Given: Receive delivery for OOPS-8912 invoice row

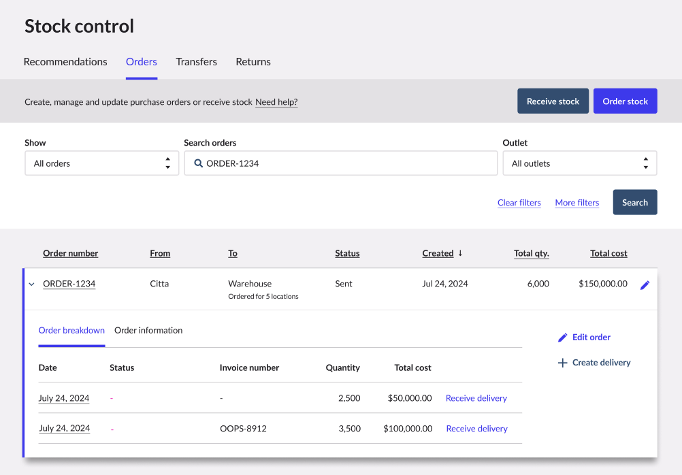Looking at the screenshot, I should pyautogui.click(x=476, y=429).
